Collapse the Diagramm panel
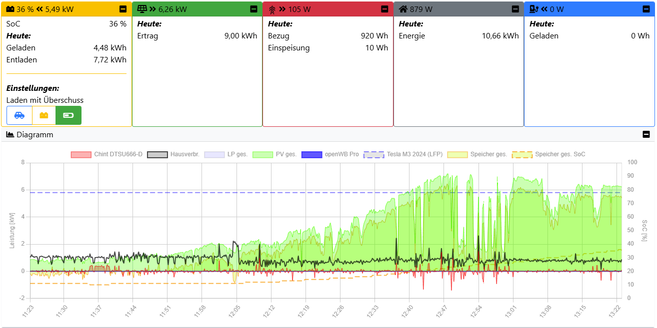 click(646, 134)
